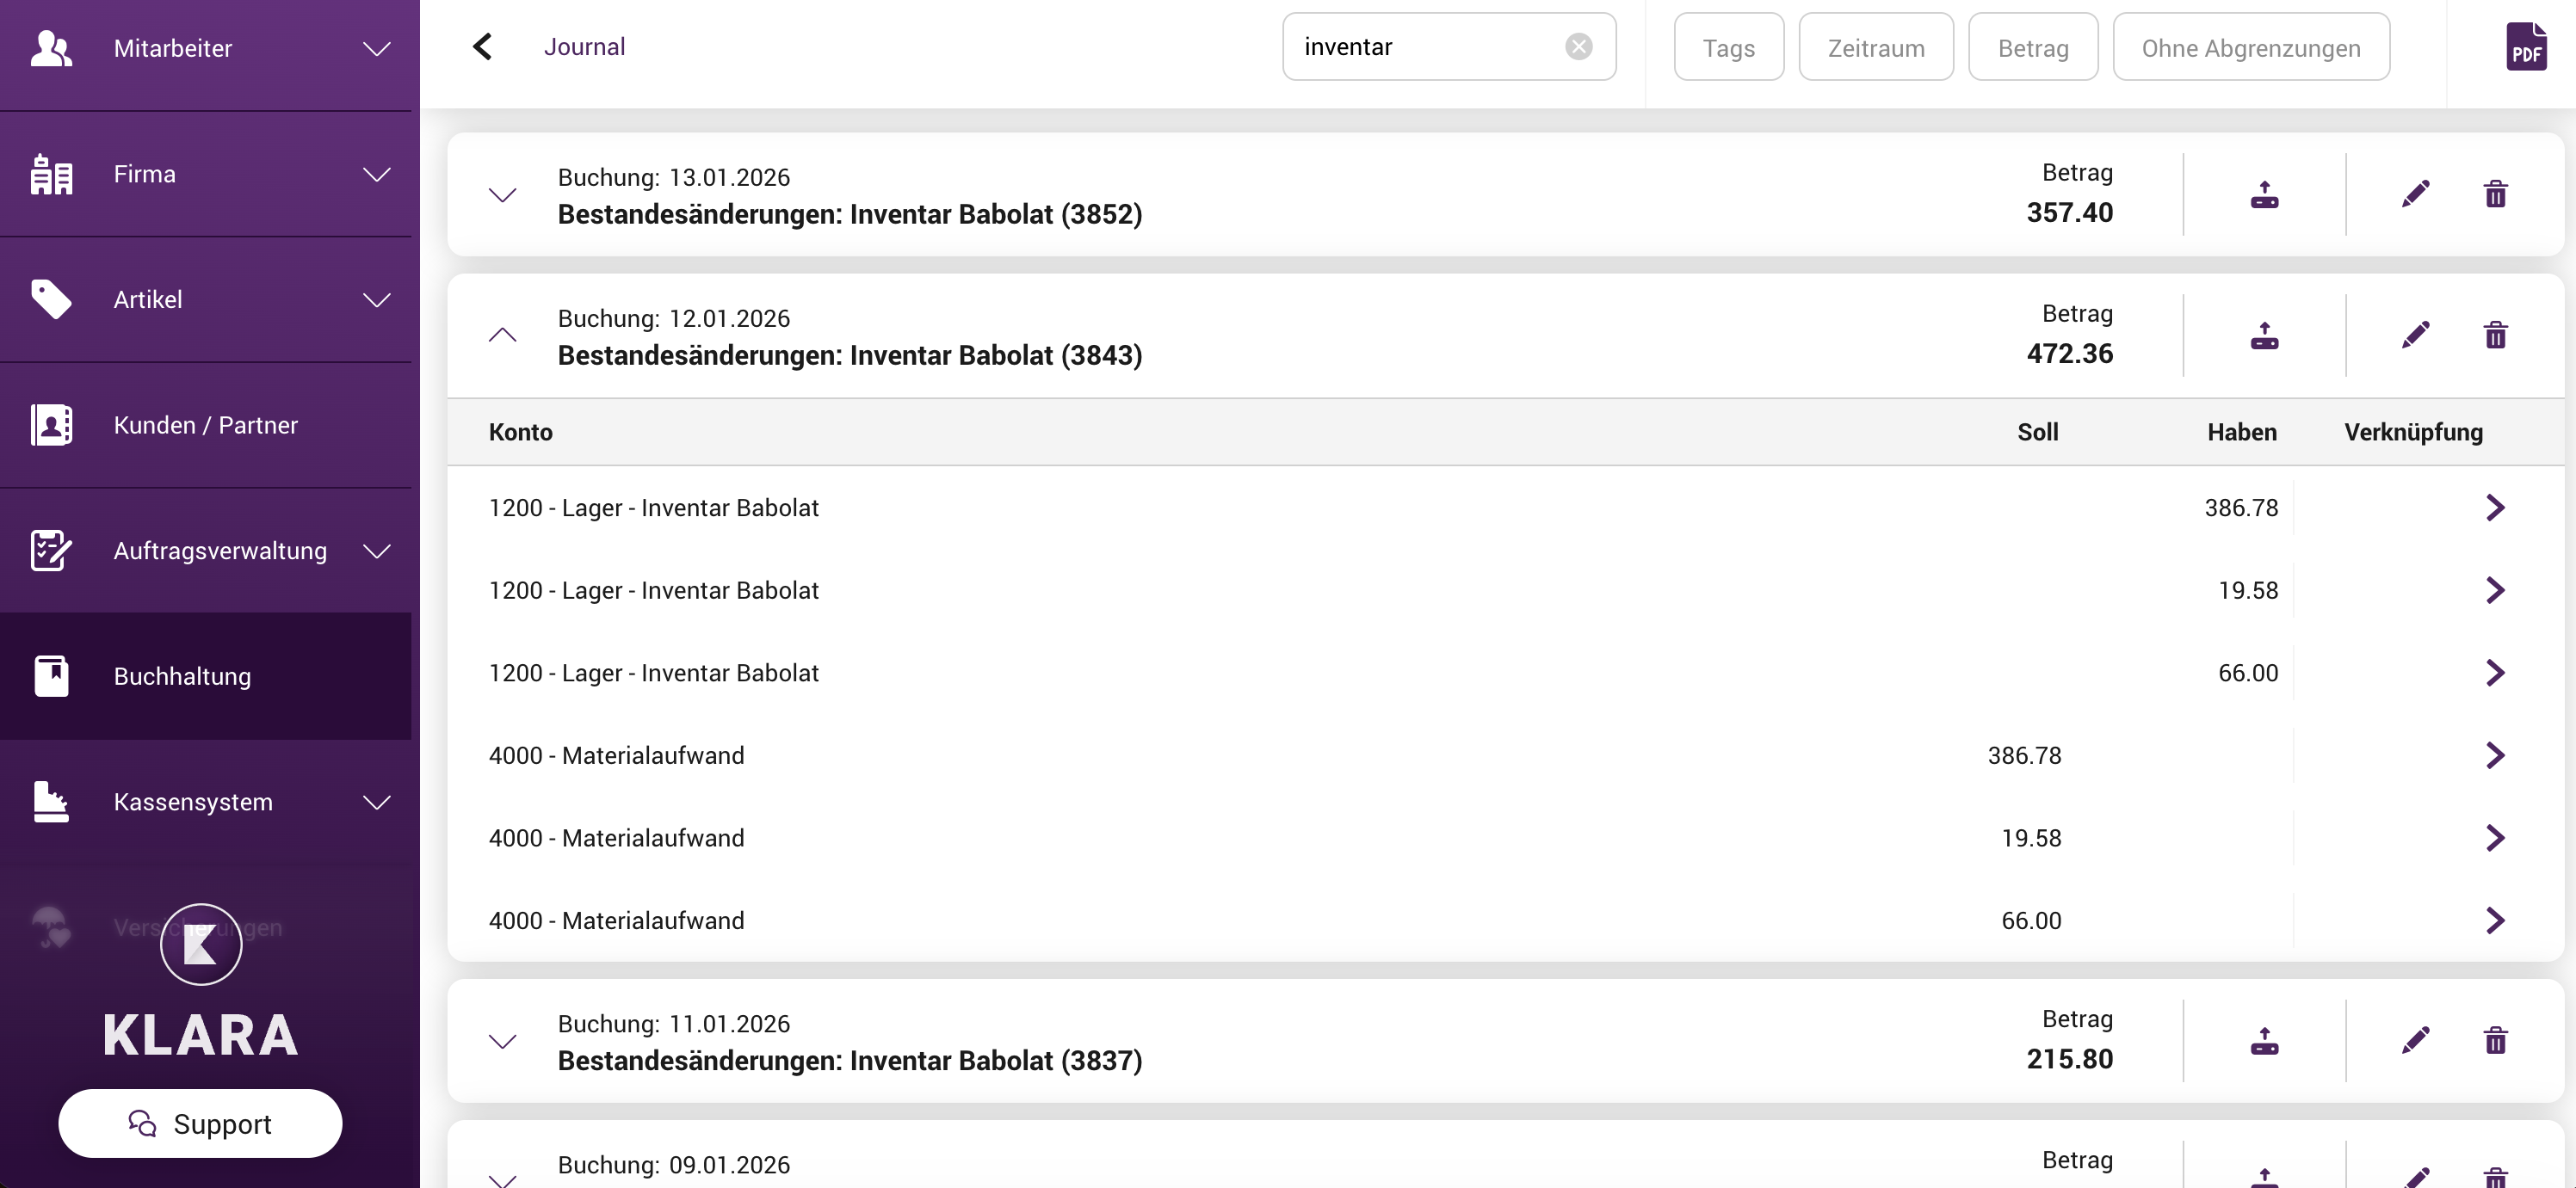Viewport: 2576px width, 1188px height.
Task: Click the amount 472.36
Action: 2069,354
